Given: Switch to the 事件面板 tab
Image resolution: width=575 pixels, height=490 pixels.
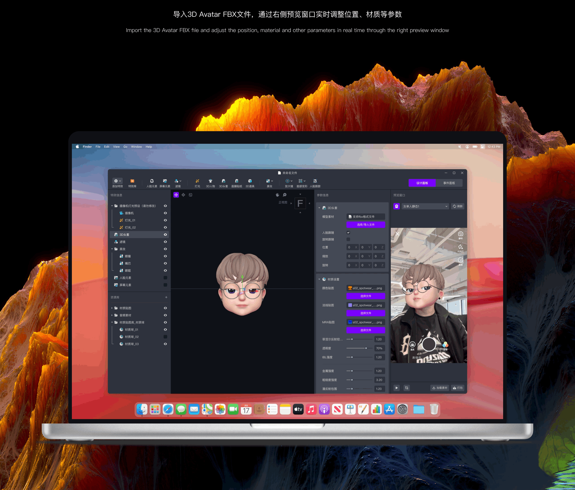Looking at the screenshot, I should click(x=449, y=183).
